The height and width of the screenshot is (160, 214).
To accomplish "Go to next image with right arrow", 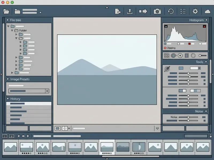I will click(x=28, y=136).
